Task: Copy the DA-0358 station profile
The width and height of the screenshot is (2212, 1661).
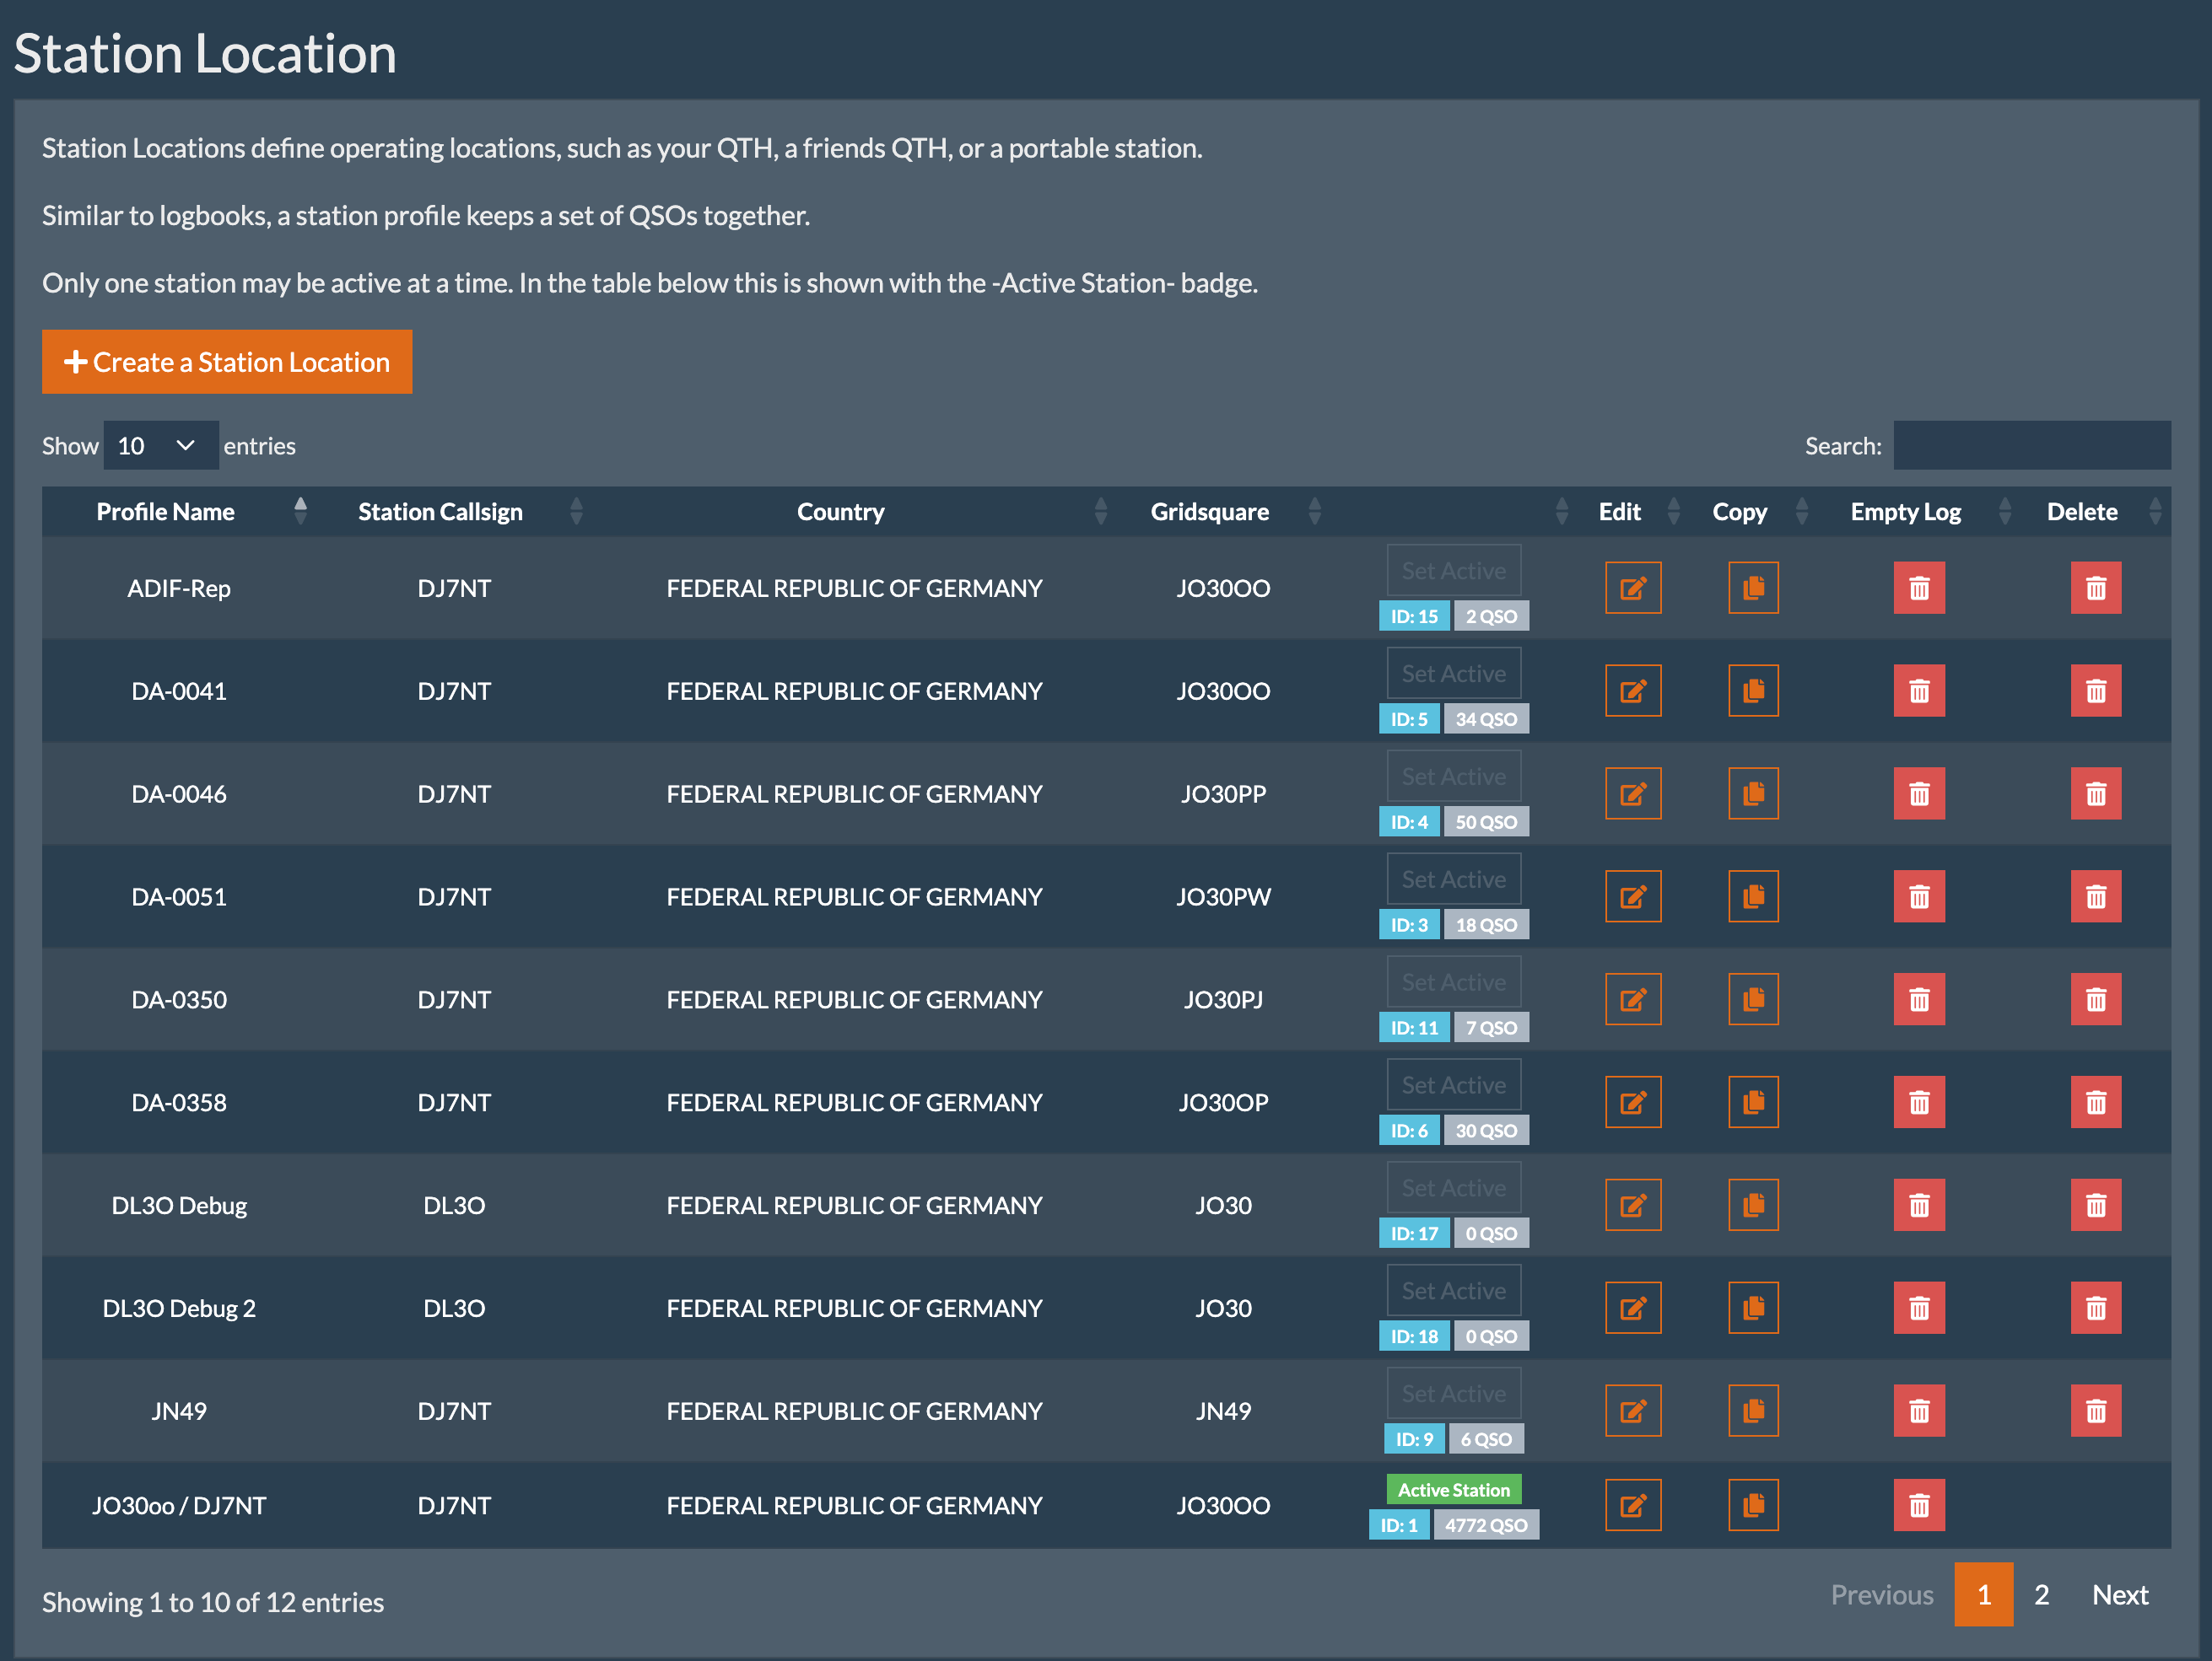Action: pos(1753,1102)
